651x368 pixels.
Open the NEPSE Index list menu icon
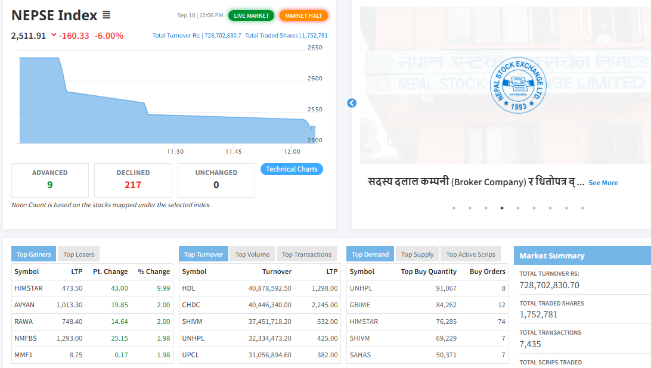106,15
